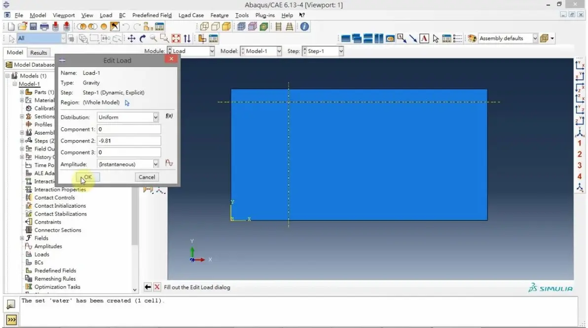Click the Cascade Viewports icon
Viewport: 588px width, 328px height.
pos(357,38)
